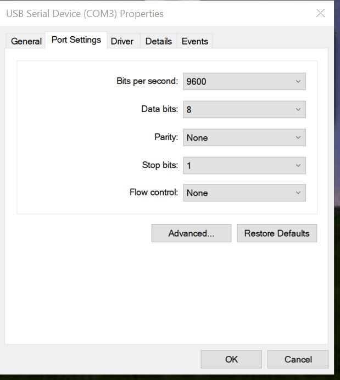Click the 'Parity:' label
This screenshot has height=380, width=340.
tap(166, 137)
